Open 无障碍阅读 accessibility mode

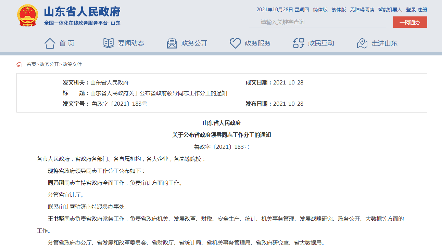click(362, 10)
